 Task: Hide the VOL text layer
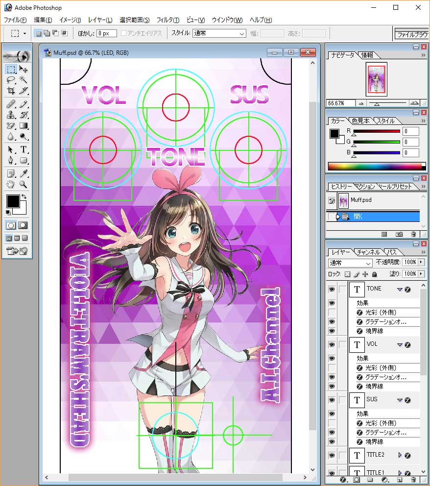pos(332,345)
